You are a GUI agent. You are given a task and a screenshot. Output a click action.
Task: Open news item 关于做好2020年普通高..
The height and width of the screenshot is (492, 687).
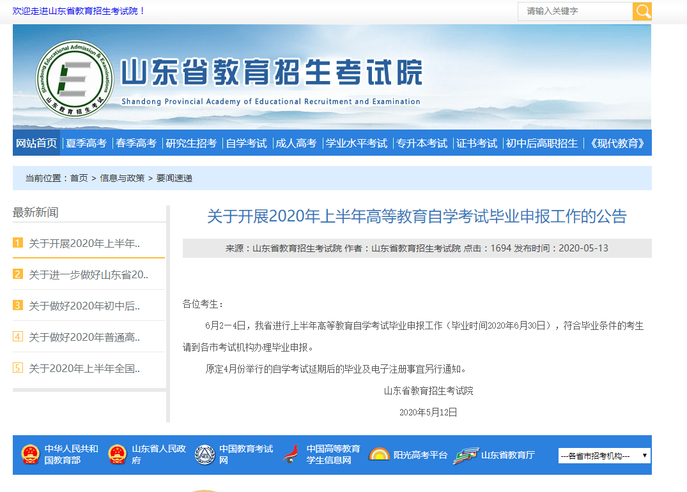tap(84, 337)
